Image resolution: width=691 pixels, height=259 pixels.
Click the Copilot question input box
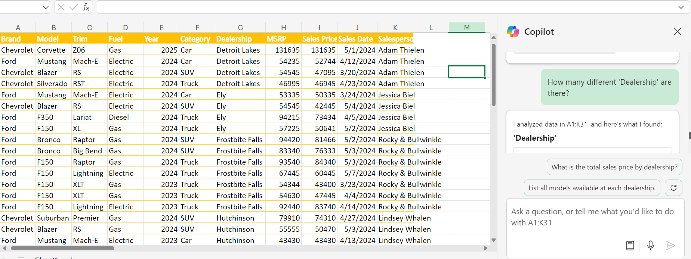tap(595, 217)
